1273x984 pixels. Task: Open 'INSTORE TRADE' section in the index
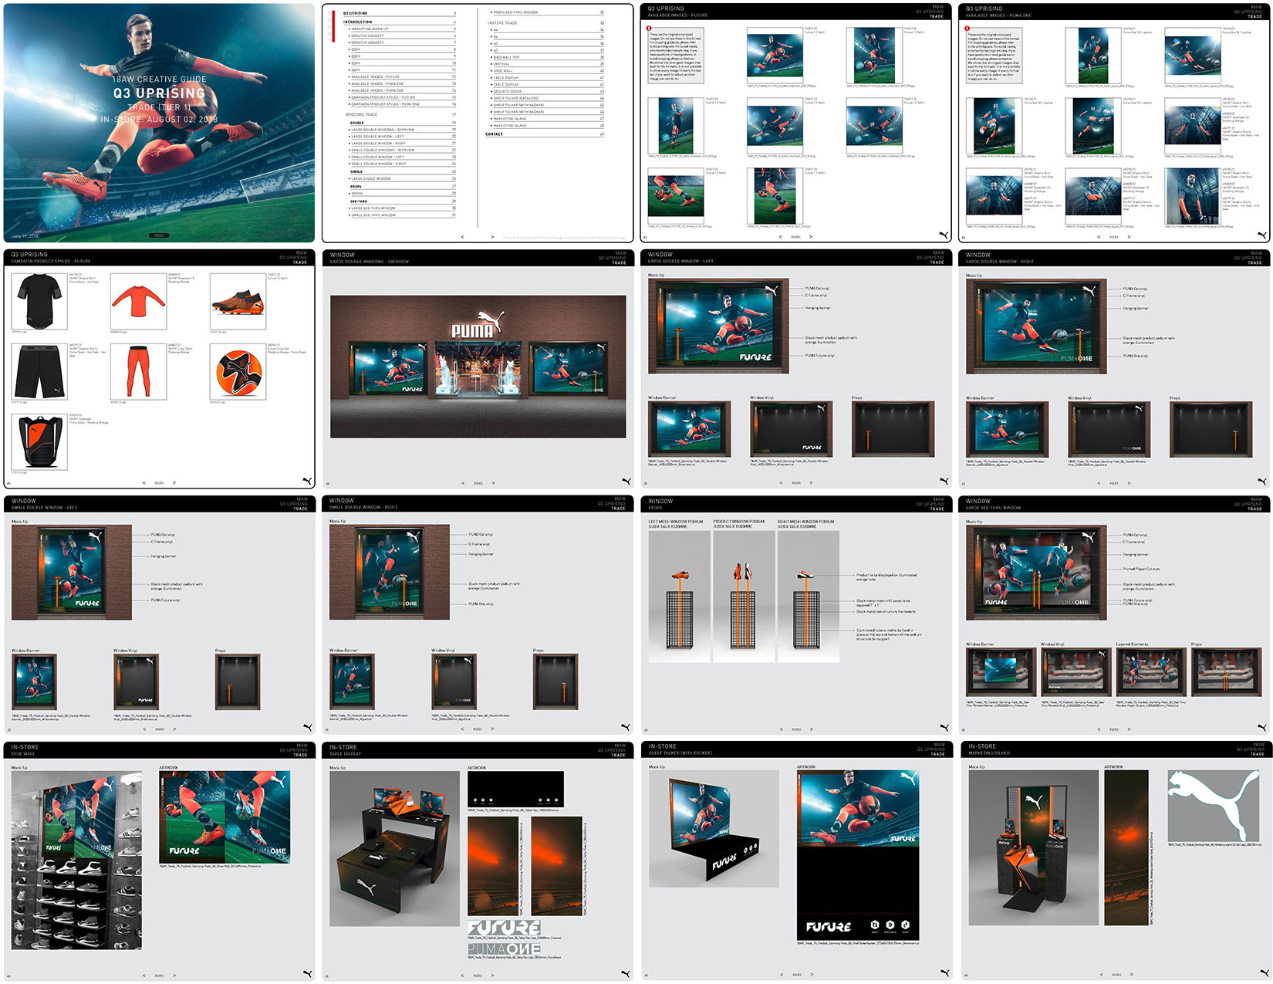(545, 23)
